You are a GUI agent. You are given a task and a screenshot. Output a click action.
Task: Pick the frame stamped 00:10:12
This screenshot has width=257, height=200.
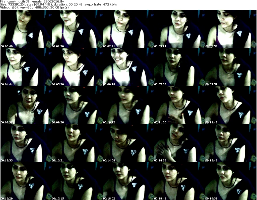coord(128,105)
